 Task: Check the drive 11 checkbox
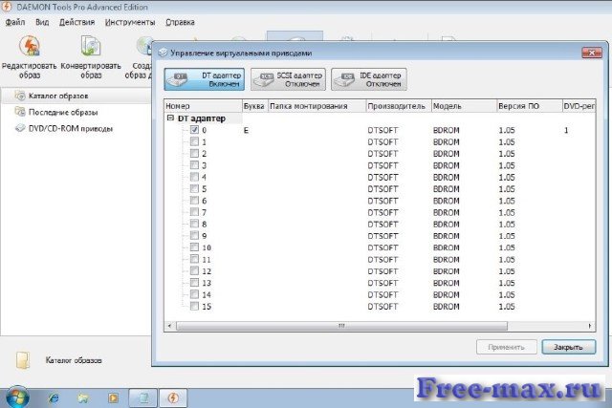[194, 259]
